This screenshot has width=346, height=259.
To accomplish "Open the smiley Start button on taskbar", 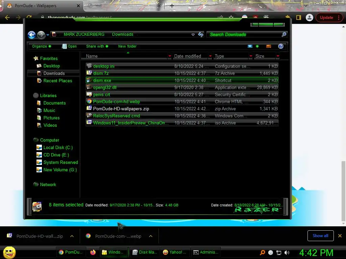I will point(9,252).
